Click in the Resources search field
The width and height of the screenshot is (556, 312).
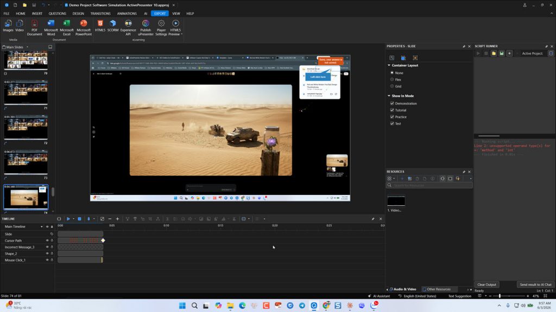[x=429, y=185]
